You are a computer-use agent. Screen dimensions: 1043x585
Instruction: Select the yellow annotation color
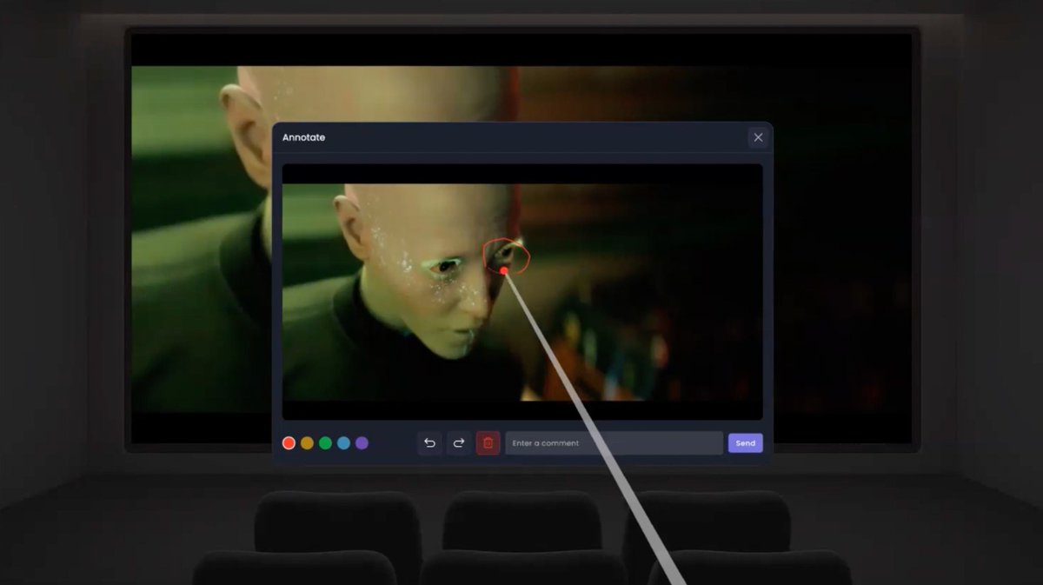click(307, 443)
